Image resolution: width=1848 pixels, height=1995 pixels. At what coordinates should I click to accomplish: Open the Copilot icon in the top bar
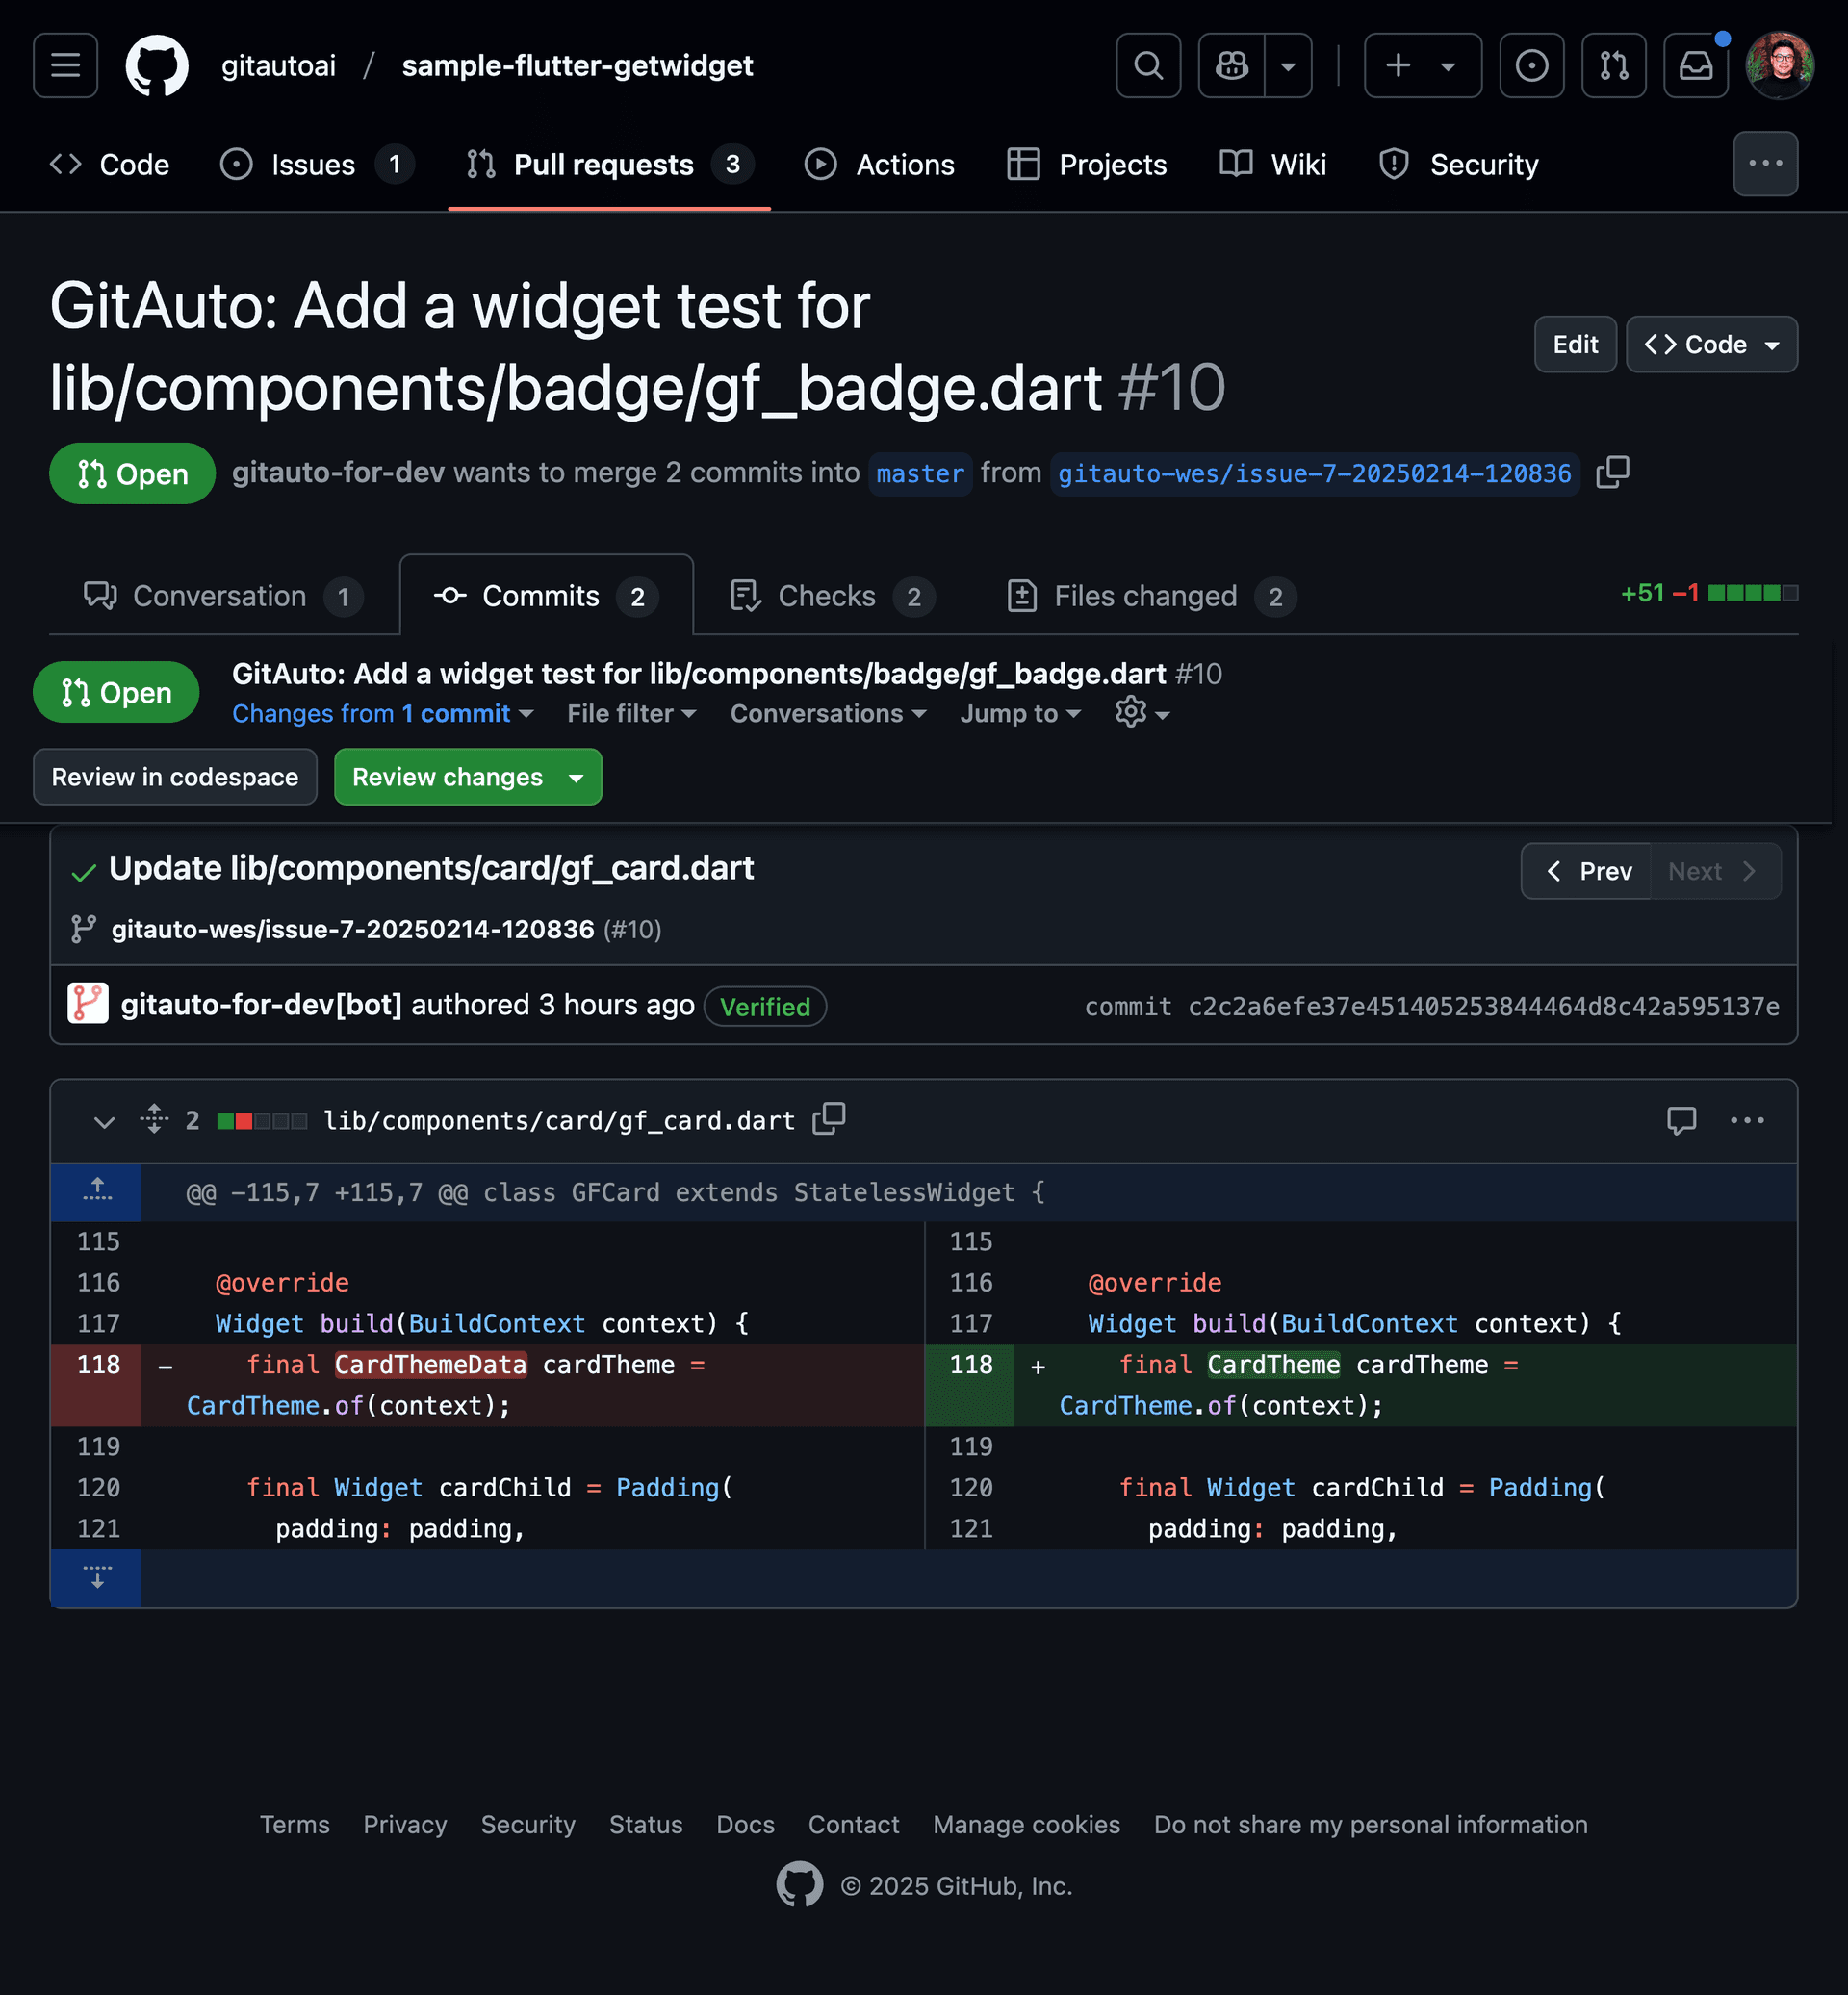click(x=1230, y=65)
